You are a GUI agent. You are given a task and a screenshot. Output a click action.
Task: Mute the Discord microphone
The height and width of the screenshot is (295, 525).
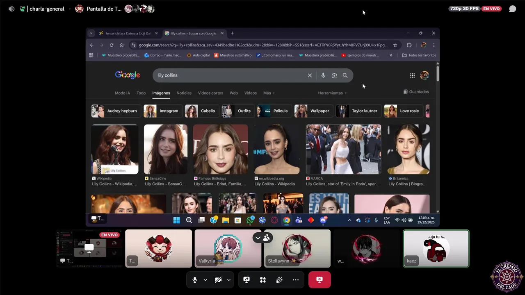[195, 280]
